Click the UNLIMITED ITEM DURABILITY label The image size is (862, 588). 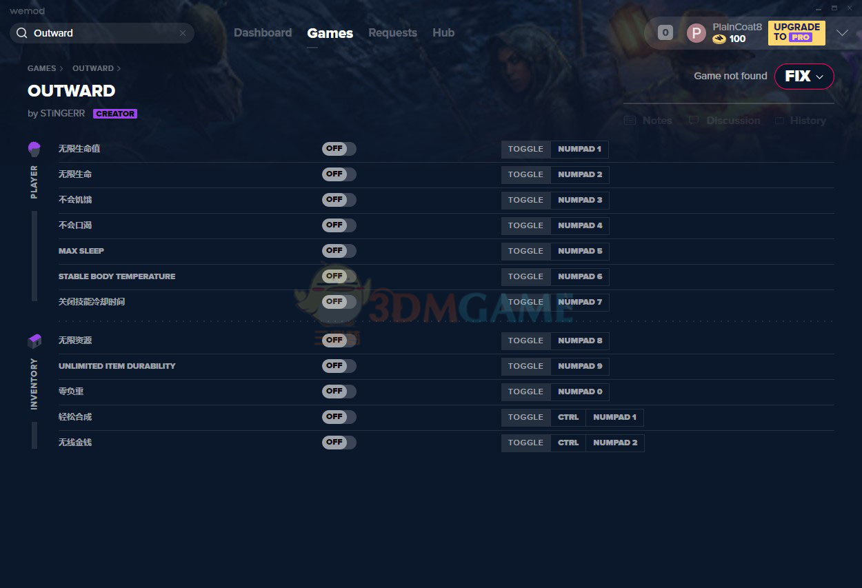[117, 366]
